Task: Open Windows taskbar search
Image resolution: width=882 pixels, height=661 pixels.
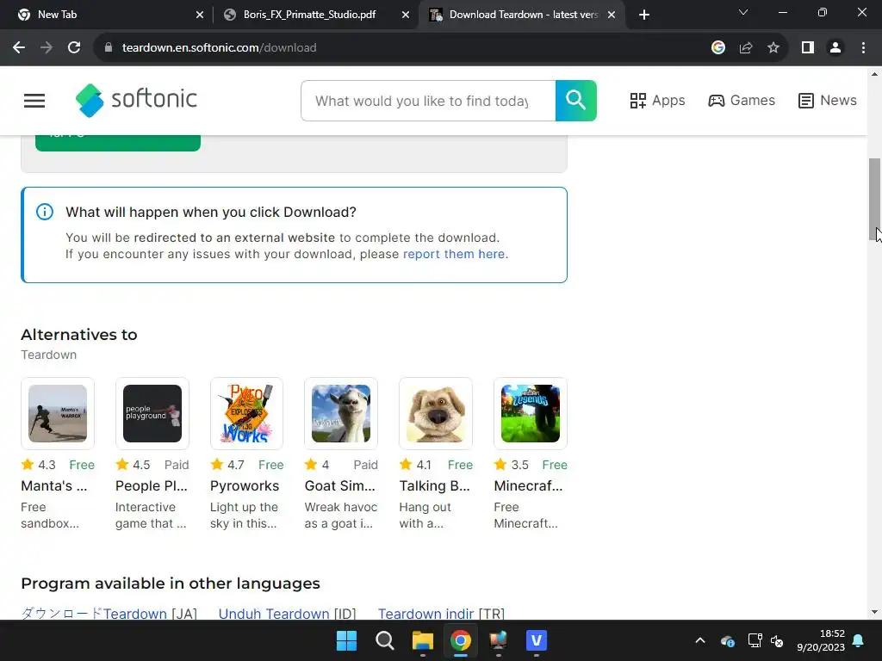Action: click(385, 640)
